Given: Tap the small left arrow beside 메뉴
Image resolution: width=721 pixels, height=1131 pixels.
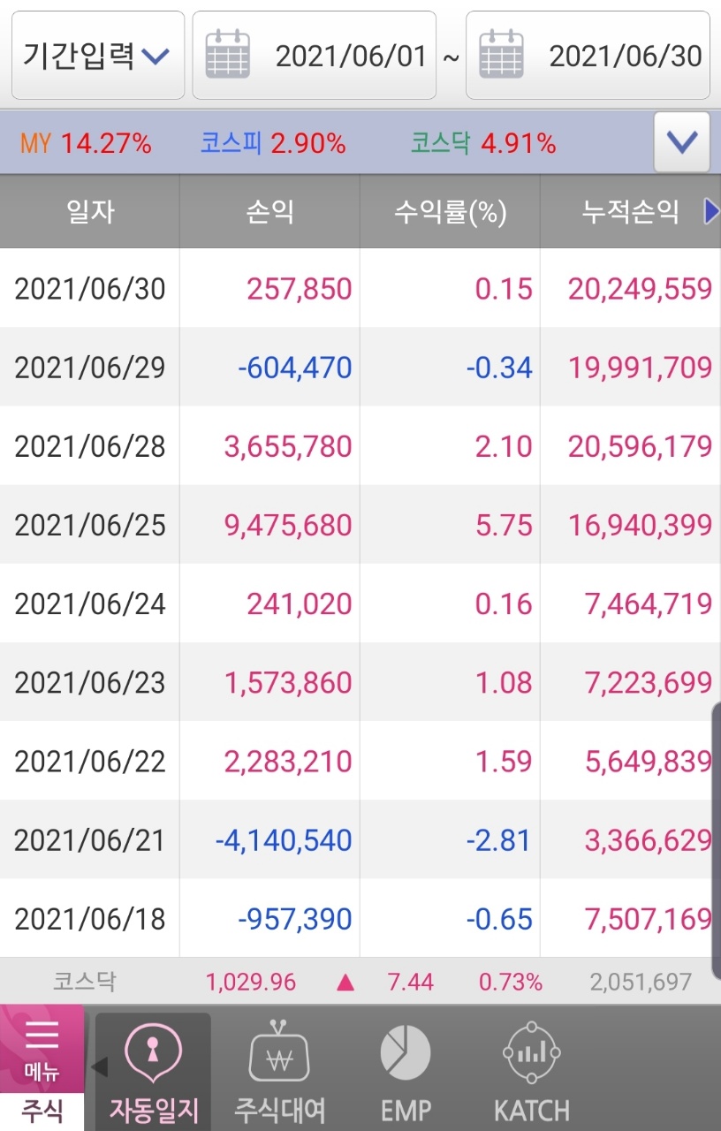Looking at the screenshot, I should tap(98, 1066).
